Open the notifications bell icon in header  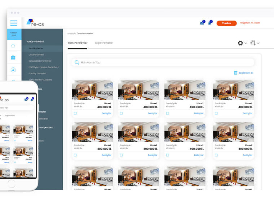tap(210, 23)
